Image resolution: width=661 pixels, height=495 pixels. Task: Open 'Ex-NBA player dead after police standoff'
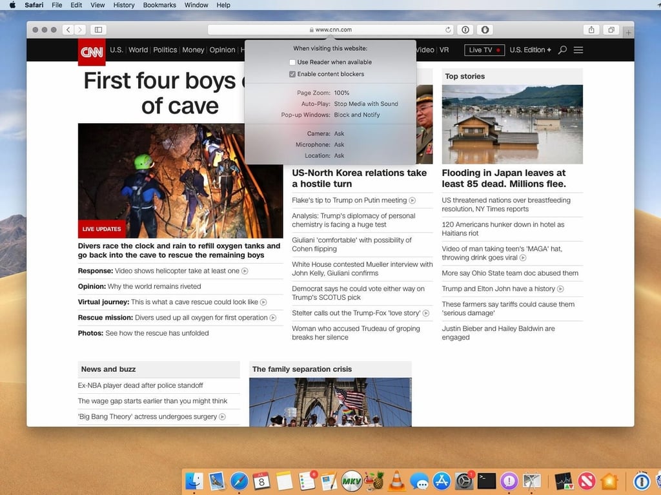point(140,385)
